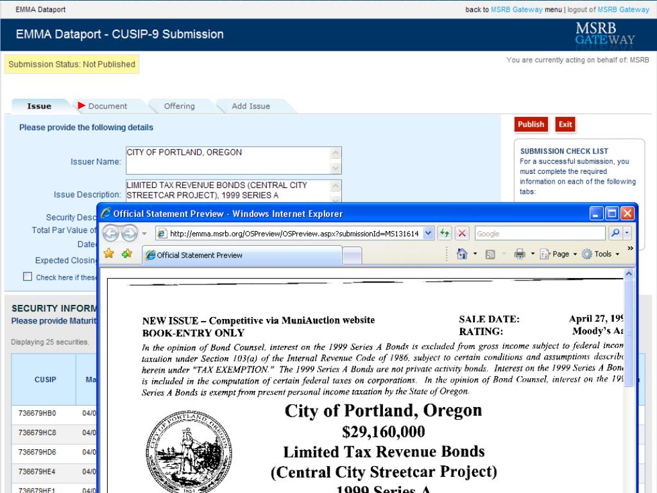The image size is (657, 493).
Task: Open the browser Home page icon
Action: coord(463,254)
